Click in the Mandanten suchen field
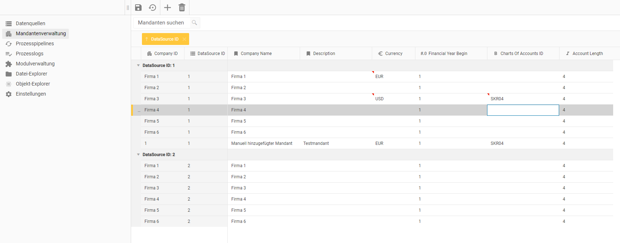Viewport: 620px width, 243px height. point(162,23)
